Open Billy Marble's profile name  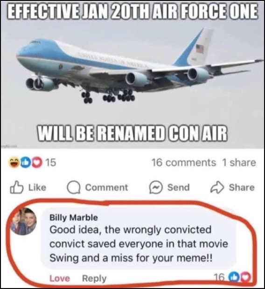pyautogui.click(x=74, y=218)
